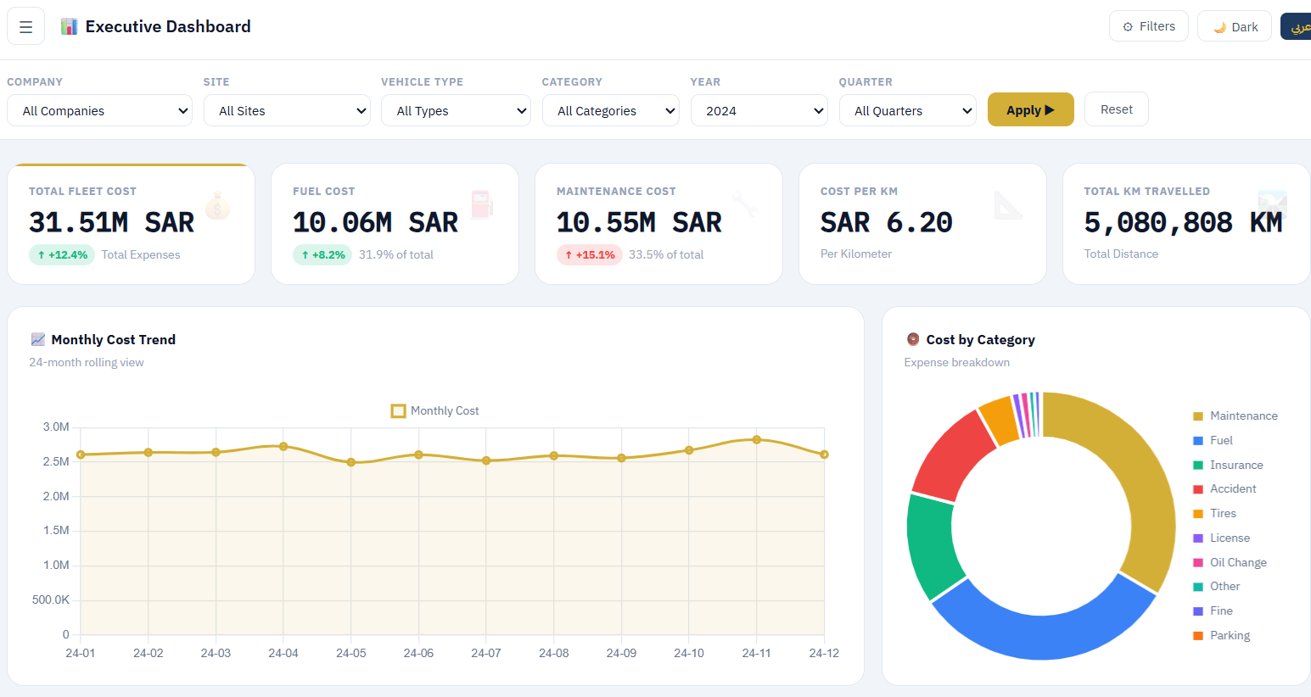The image size is (1311, 697).
Task: Click the 24-11 data point on trend line
Action: pyautogui.click(x=757, y=439)
